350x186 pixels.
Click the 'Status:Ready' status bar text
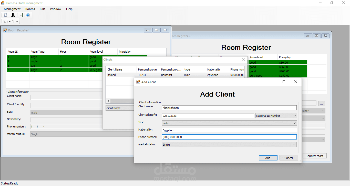[x=10, y=183]
